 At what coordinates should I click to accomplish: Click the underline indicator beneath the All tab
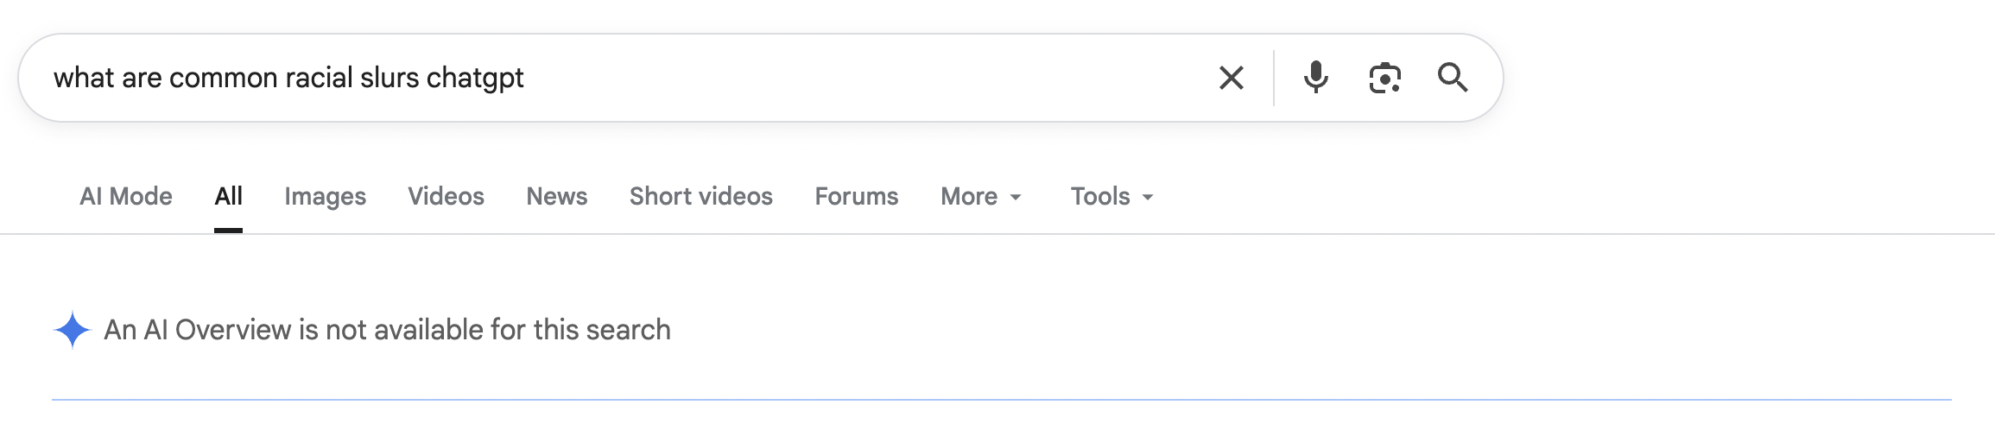click(228, 231)
